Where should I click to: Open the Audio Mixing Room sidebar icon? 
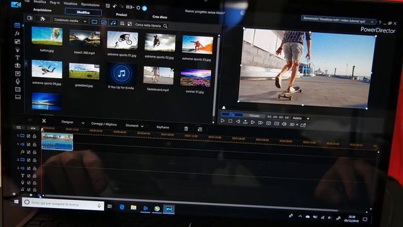18,74
